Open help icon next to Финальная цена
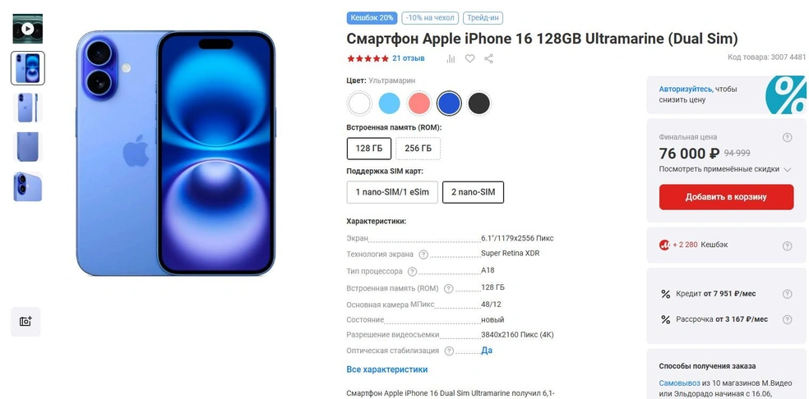 [787, 138]
